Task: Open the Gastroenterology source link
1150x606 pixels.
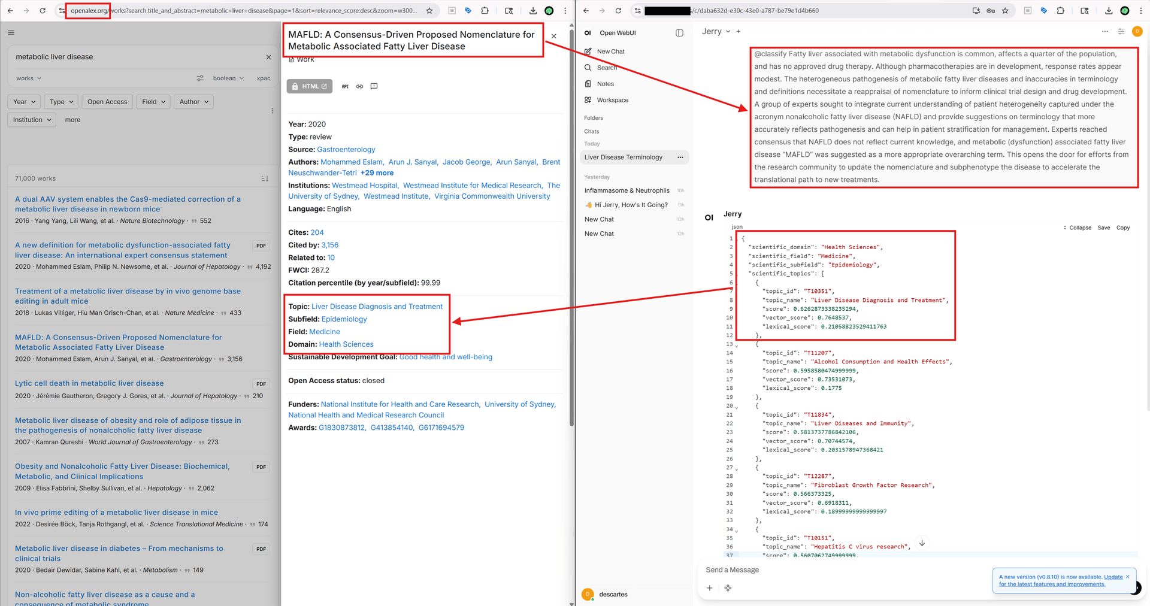Action: [x=346, y=150]
